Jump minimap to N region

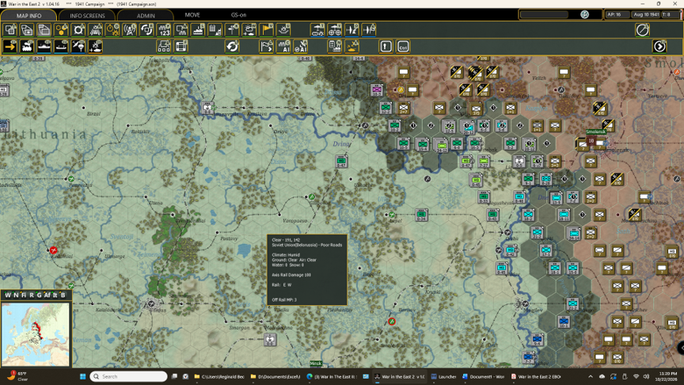pyautogui.click(x=16, y=295)
